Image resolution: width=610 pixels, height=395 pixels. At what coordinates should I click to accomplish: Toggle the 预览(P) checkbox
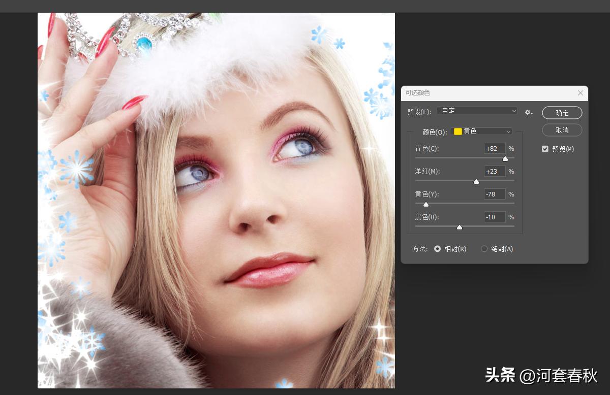[545, 149]
